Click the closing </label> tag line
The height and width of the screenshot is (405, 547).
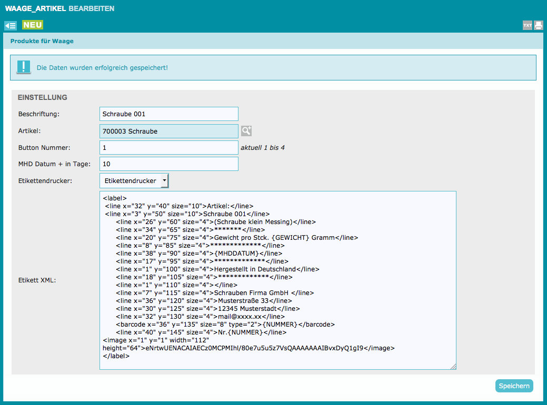point(116,356)
